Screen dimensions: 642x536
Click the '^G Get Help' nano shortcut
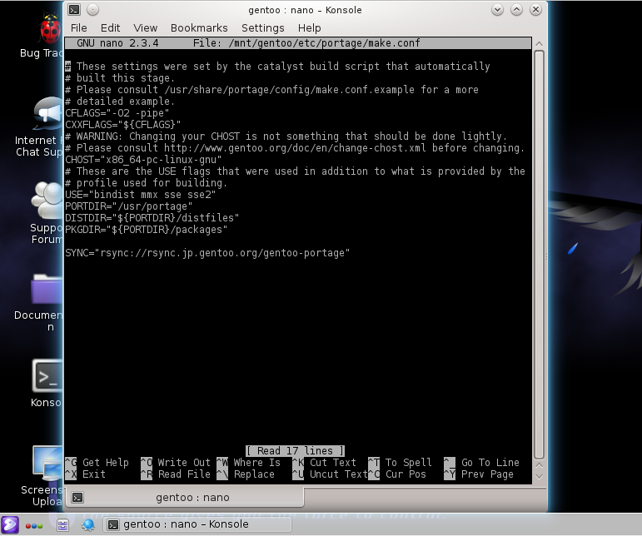97,463
